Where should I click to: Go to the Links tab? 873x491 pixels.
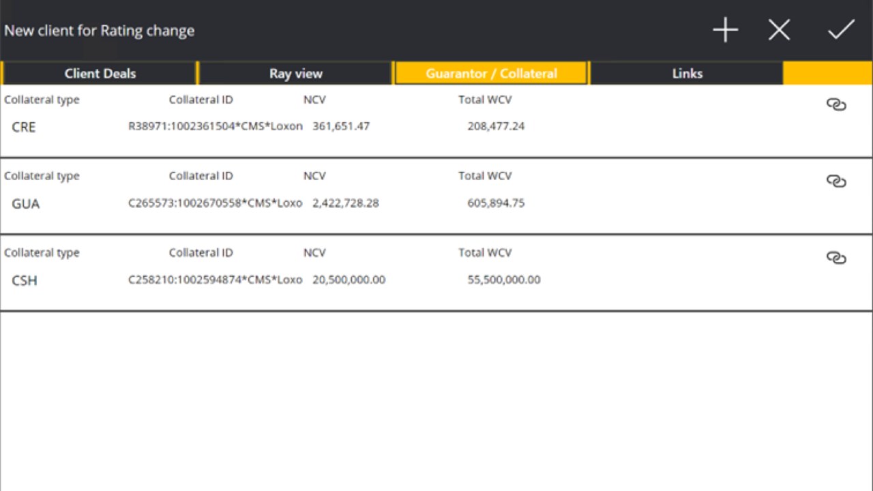click(687, 74)
